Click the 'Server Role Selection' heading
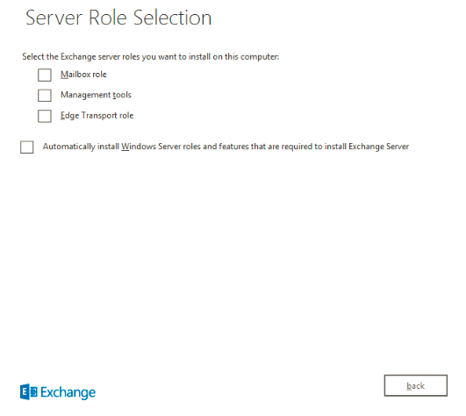466x416 pixels. [118, 18]
